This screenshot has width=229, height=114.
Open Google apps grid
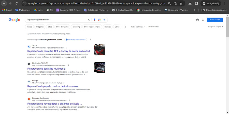203,20
